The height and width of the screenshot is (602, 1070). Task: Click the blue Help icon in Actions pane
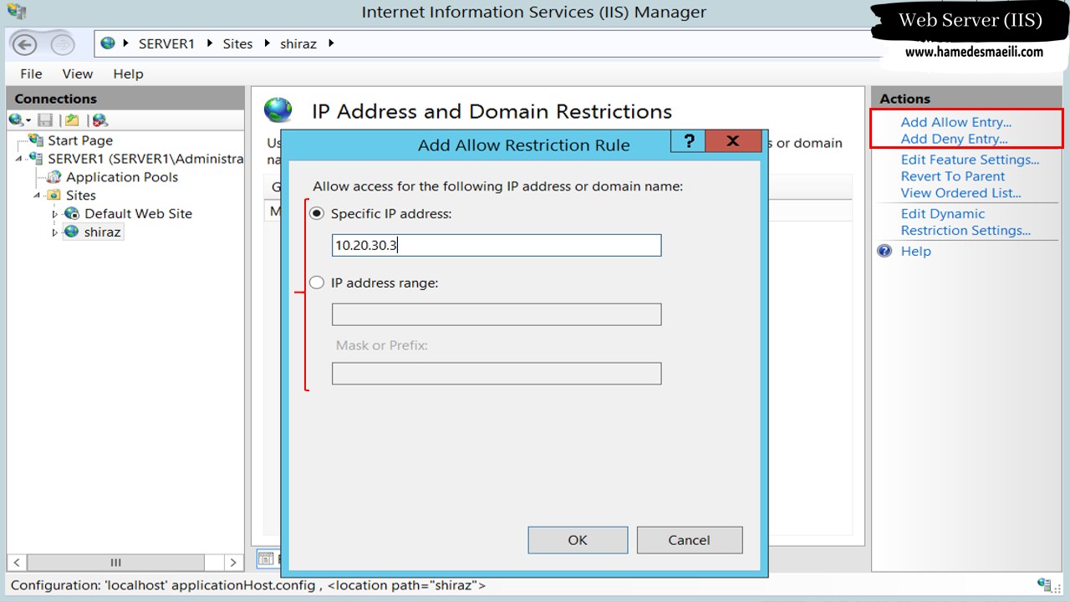(x=885, y=251)
